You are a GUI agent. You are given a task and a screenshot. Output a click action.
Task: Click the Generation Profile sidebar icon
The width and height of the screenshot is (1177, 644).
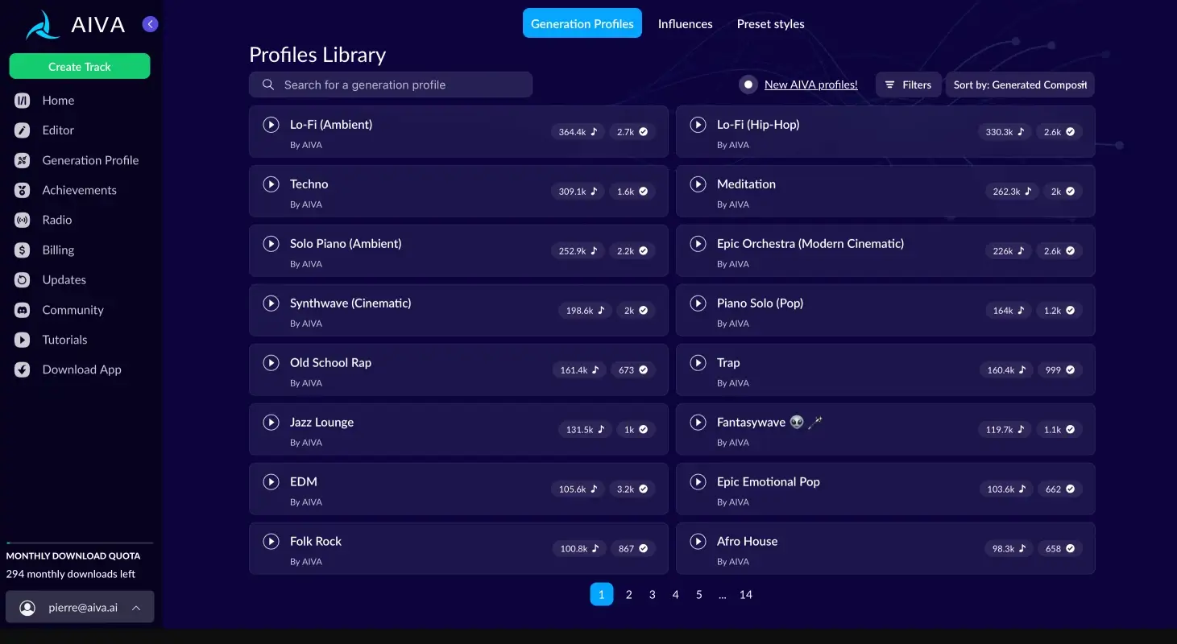(x=23, y=160)
